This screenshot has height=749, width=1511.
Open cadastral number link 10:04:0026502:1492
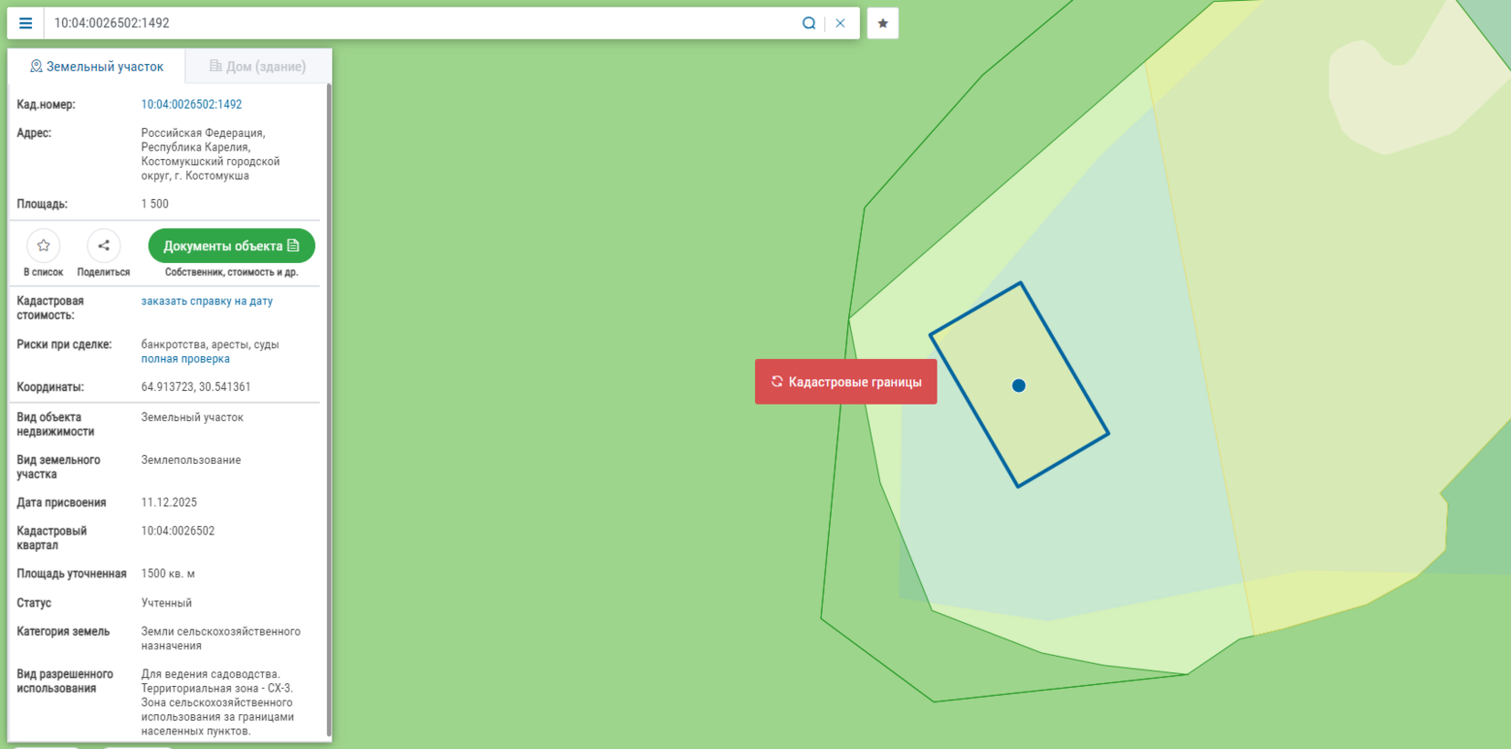click(x=191, y=104)
